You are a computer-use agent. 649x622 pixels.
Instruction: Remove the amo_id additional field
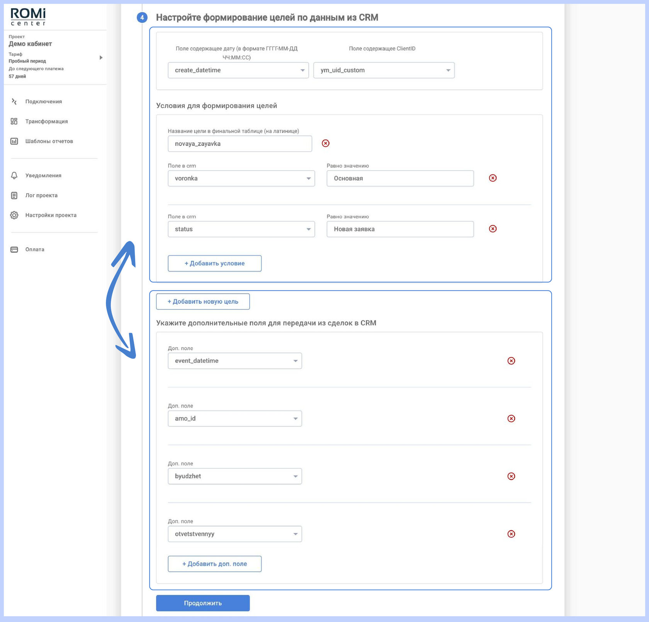(511, 419)
